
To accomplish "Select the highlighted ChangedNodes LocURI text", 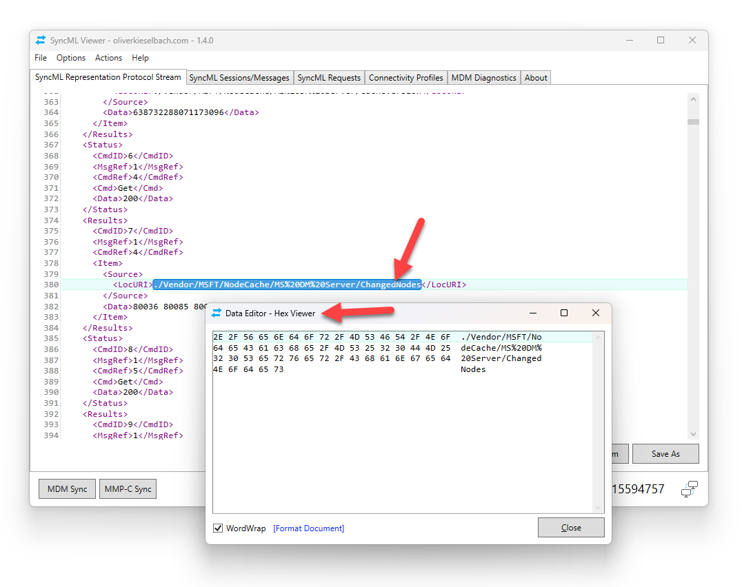I will click(286, 284).
